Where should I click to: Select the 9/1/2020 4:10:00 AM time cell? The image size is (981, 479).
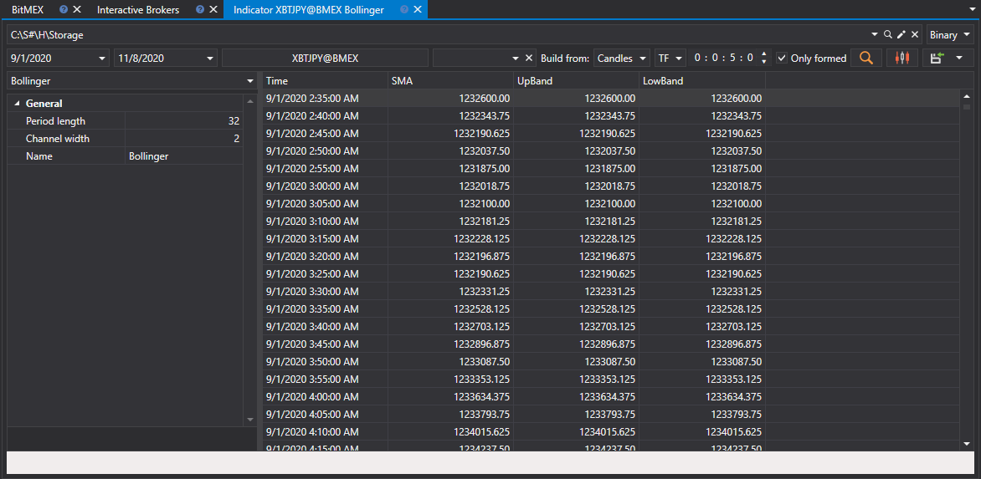pos(326,431)
